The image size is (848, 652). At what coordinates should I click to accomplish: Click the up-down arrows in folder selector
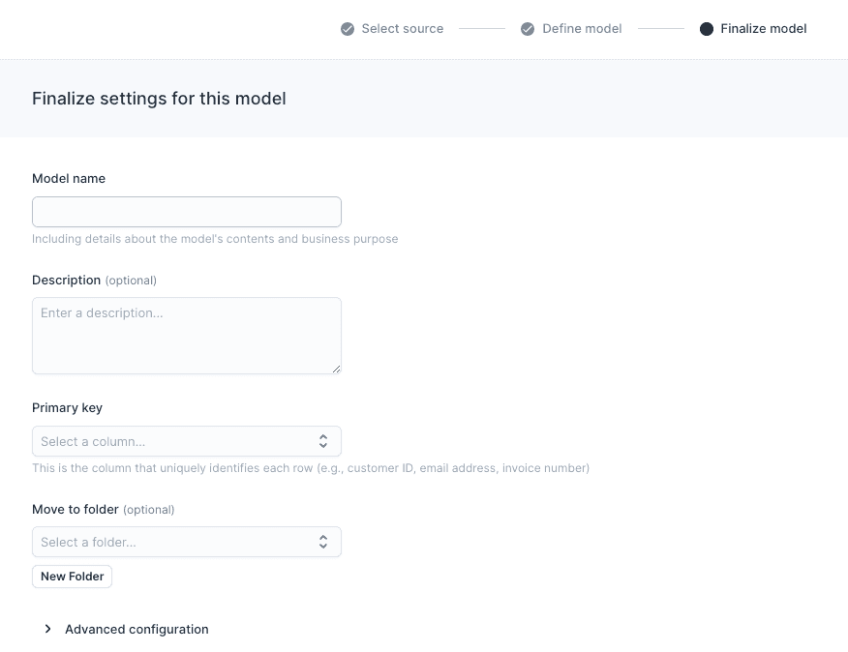(323, 541)
